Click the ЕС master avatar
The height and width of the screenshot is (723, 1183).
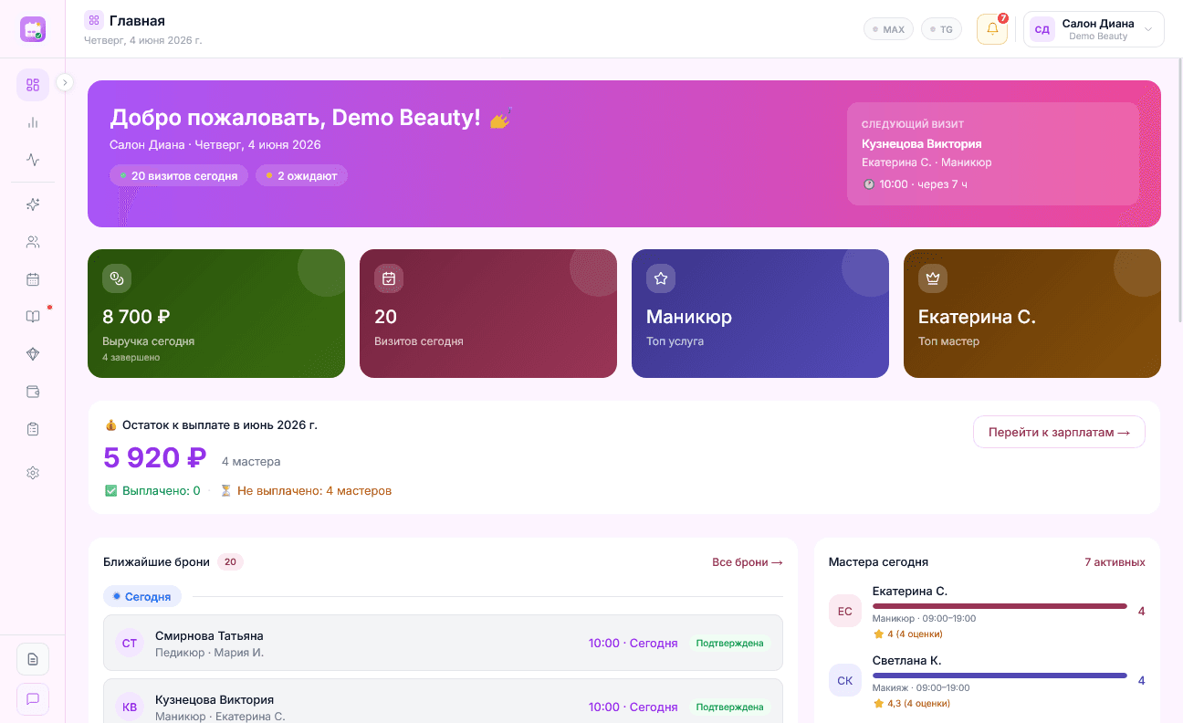pyautogui.click(x=844, y=612)
